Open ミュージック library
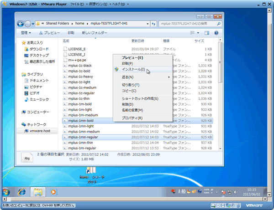 (x=37, y=99)
